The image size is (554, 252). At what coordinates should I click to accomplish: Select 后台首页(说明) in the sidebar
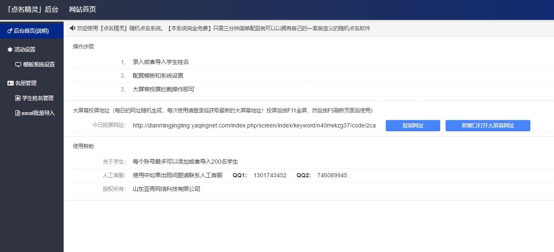click(x=31, y=30)
